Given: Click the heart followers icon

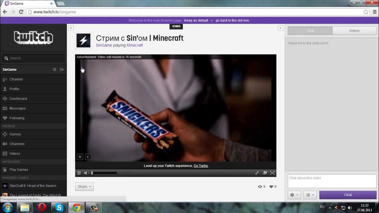Looking at the screenshot, I should [x=271, y=187].
